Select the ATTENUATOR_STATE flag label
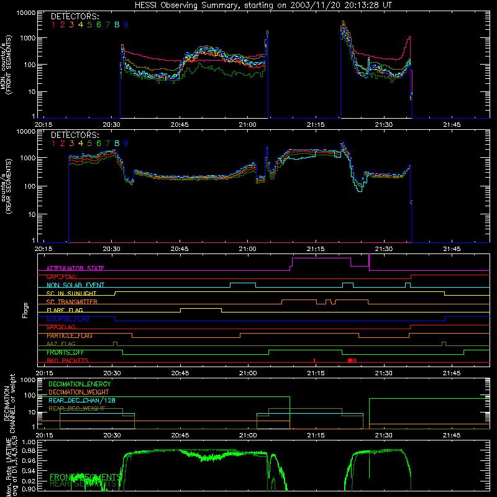497x497 pixels. coord(75,268)
